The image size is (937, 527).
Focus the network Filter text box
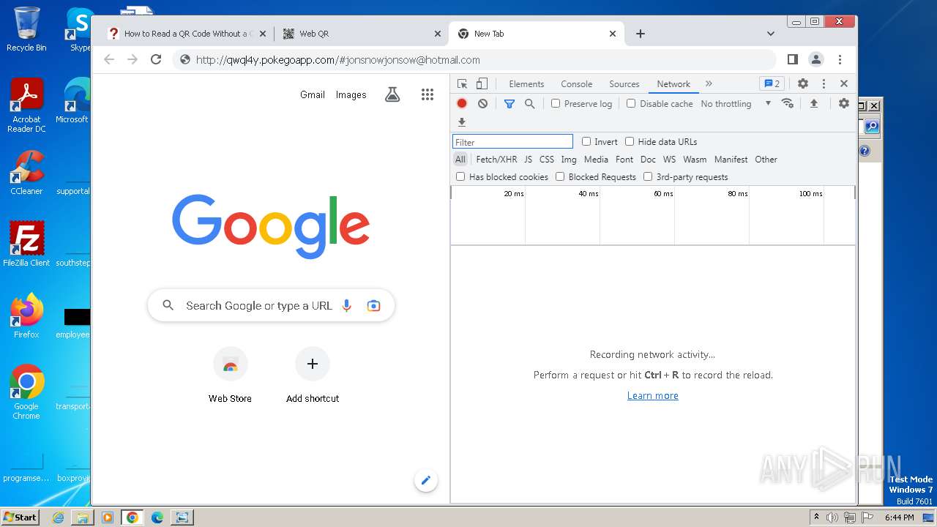click(x=512, y=142)
